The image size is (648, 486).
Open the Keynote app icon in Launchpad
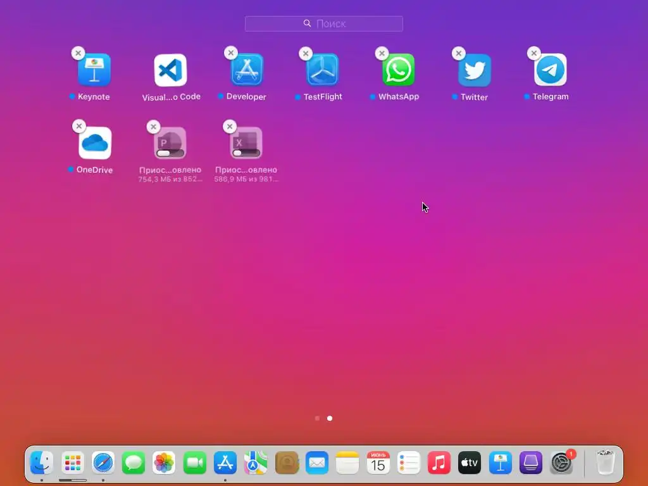click(x=94, y=70)
